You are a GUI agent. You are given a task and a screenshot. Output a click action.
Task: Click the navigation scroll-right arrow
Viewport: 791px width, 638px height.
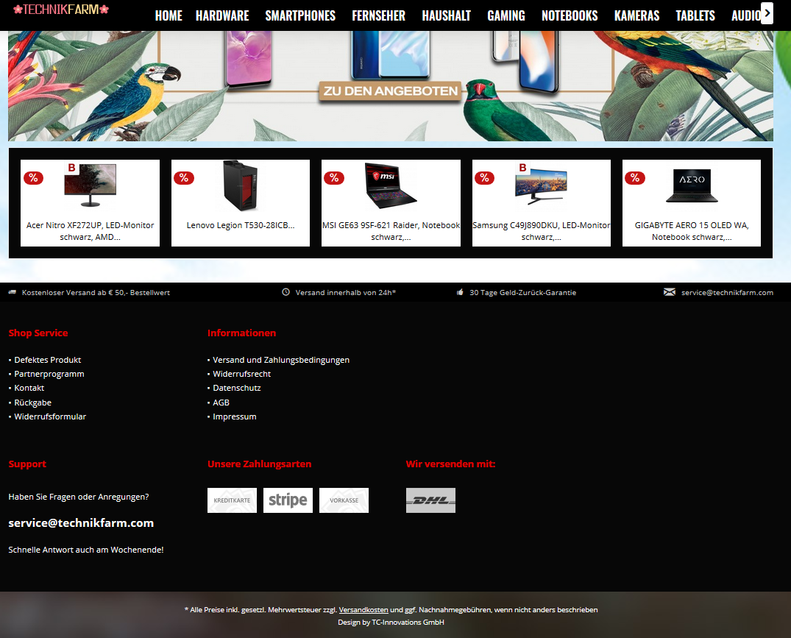click(x=767, y=14)
